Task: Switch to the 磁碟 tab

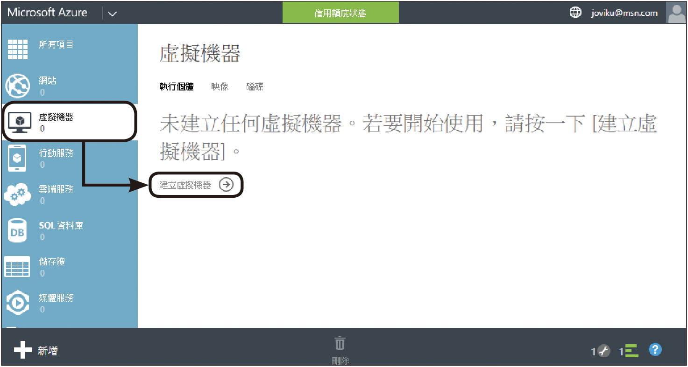Action: coord(255,87)
